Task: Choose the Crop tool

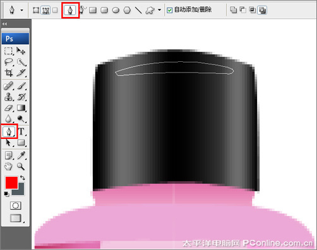Action: [9, 73]
